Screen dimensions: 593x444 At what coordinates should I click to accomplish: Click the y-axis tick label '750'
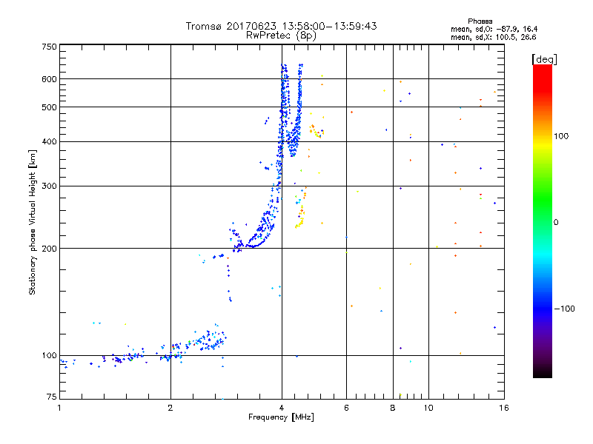49,47
